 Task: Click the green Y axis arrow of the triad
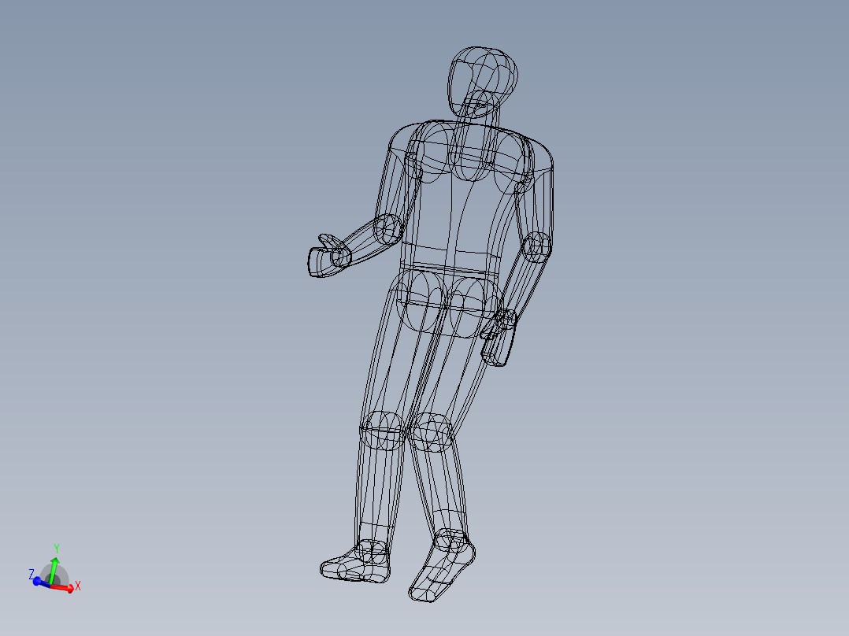53,570
